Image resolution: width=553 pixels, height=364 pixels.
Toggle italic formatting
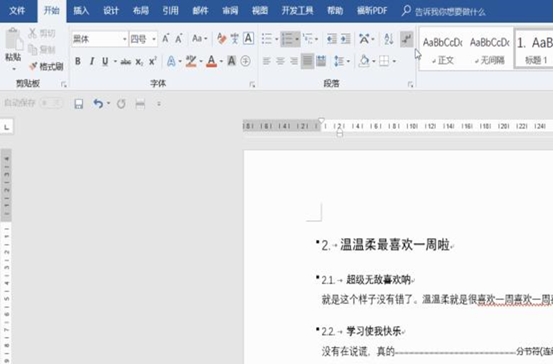pyautogui.click(x=91, y=61)
